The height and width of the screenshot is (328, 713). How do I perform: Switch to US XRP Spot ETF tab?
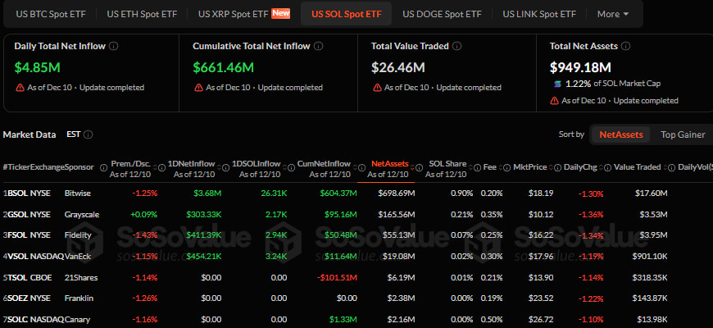coord(243,14)
